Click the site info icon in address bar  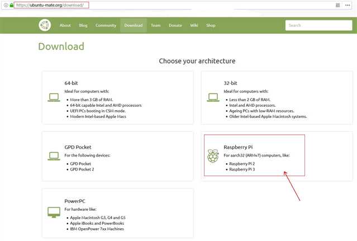point(6,5)
